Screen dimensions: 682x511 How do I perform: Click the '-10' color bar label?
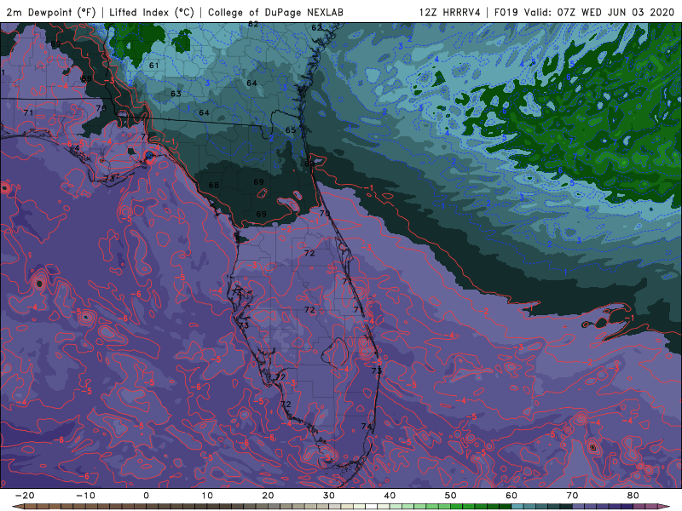point(85,496)
